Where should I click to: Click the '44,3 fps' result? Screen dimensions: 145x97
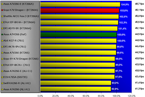coord(140,53)
